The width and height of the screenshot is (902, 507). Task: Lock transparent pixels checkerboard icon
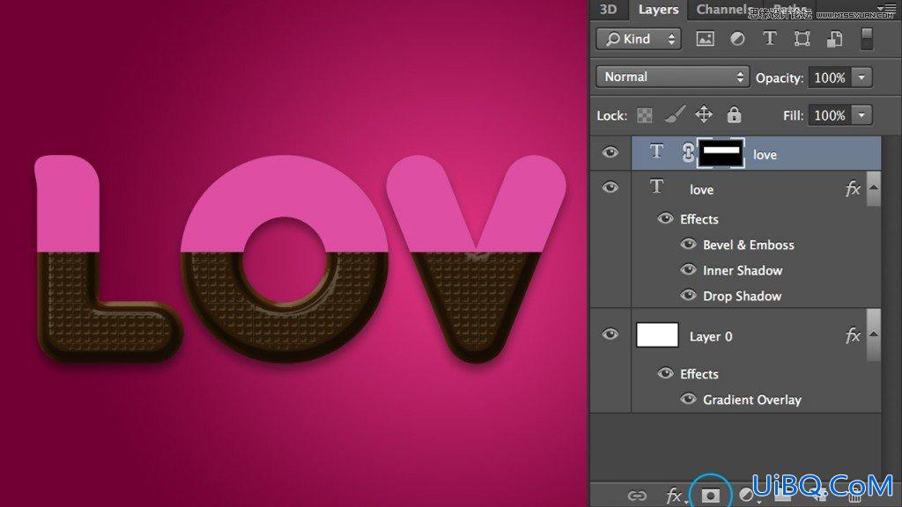644,115
